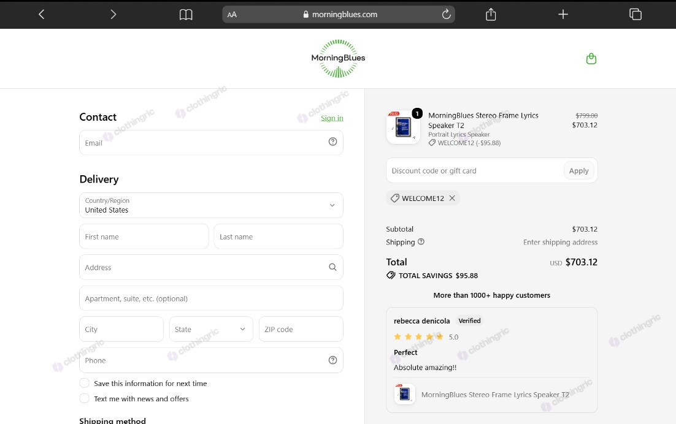Click the Sign in link
Screen dimensions: 676x424
point(332,118)
